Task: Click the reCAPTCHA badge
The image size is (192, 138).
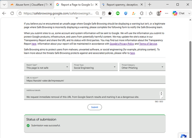Action: coord(184,136)
